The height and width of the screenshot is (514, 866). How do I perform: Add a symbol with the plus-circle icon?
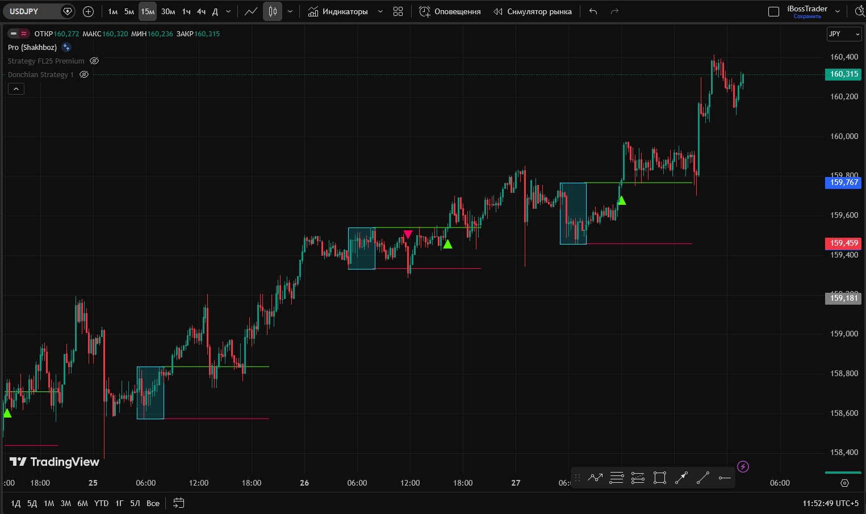point(88,11)
